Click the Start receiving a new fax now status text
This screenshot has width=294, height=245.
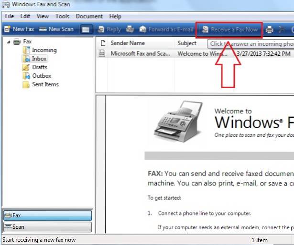click(39, 240)
